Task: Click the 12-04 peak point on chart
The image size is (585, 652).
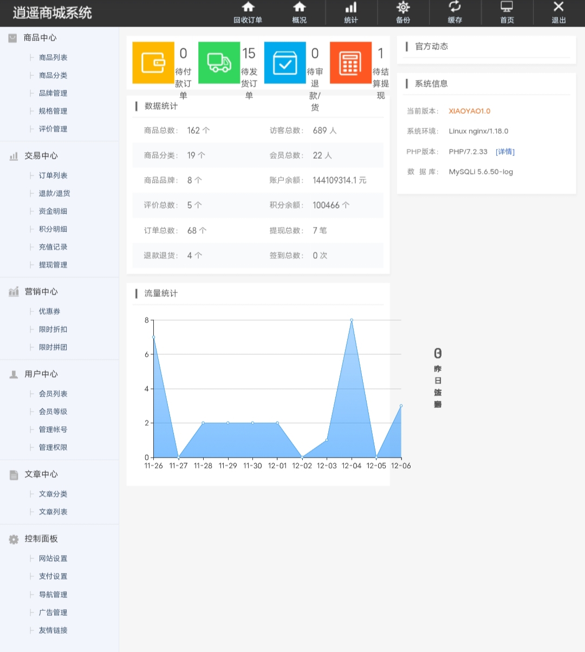Action: tap(352, 320)
